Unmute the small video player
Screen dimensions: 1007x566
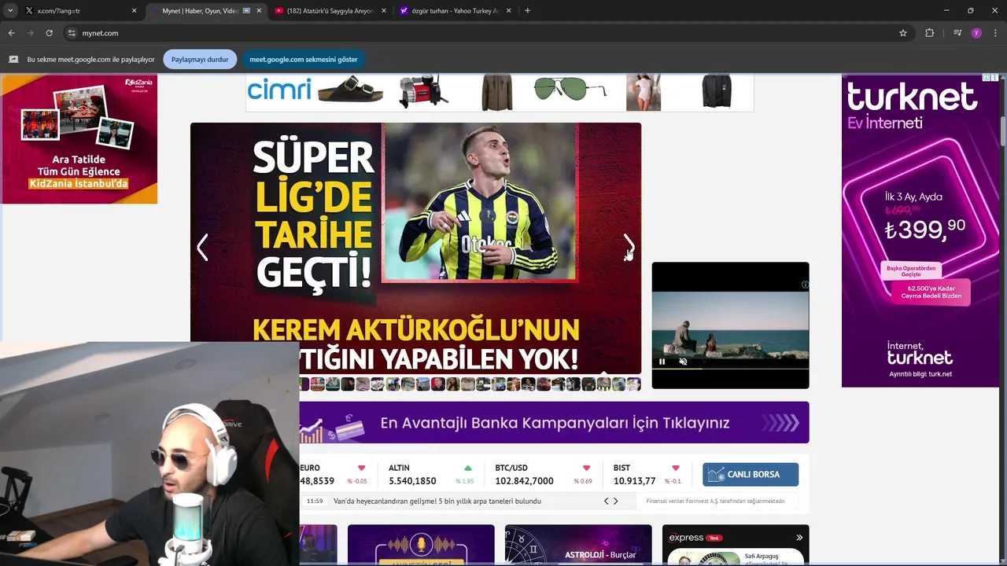(x=683, y=362)
